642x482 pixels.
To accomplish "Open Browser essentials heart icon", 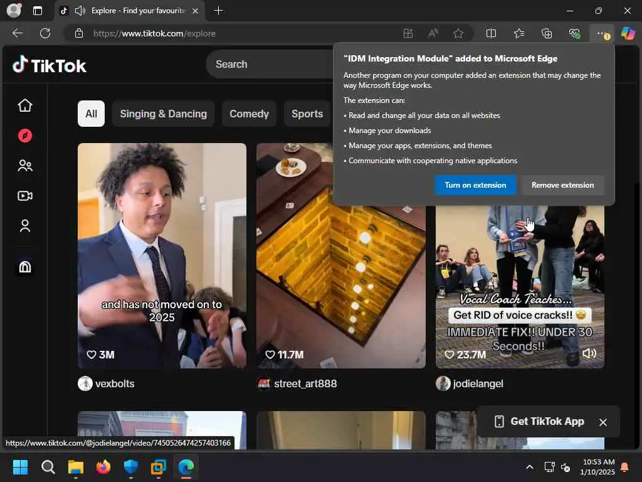I will [574, 34].
